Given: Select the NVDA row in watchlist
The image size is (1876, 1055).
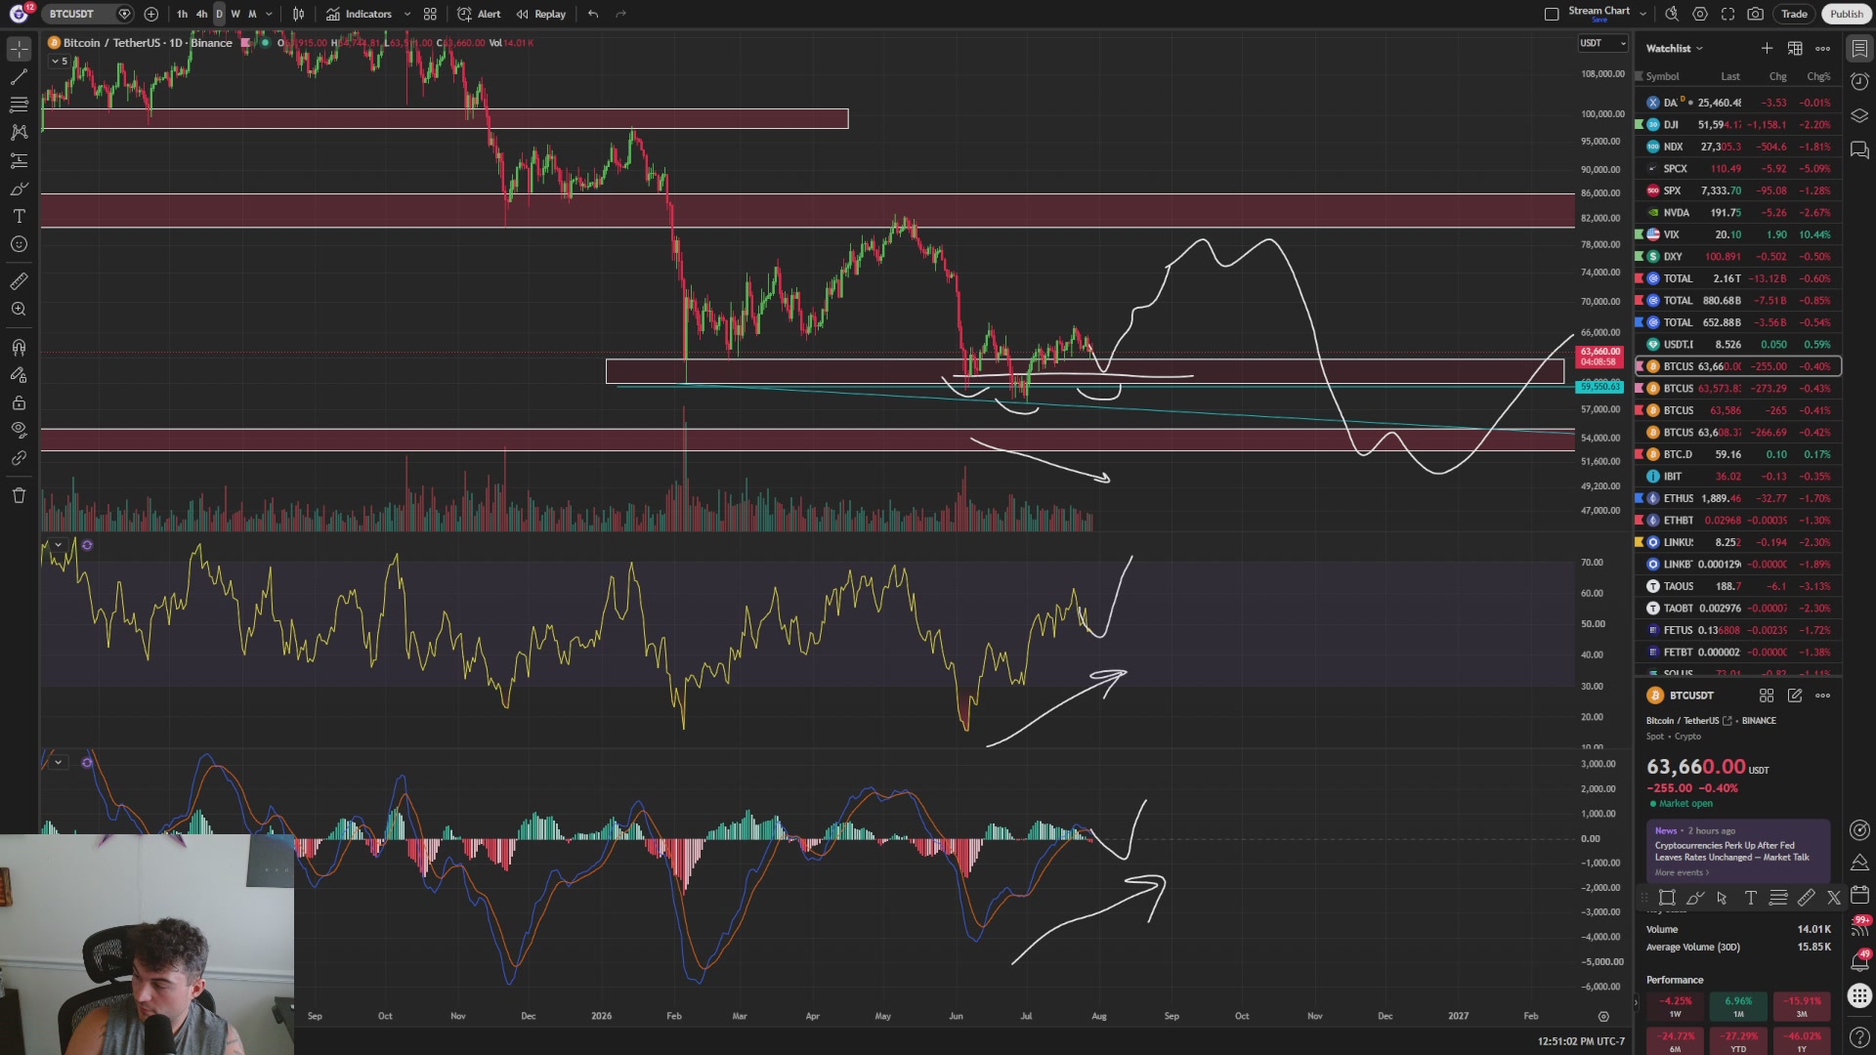Looking at the screenshot, I should tap(1738, 212).
